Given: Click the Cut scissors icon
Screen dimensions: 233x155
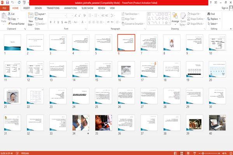Looking at the screenshot, I should [9, 14].
